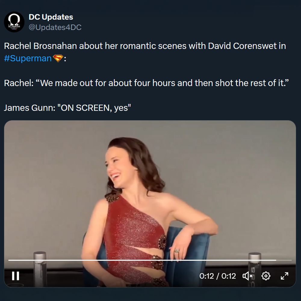Seek to the middle of the video progress bar
The width and height of the screenshot is (301, 301).
click(150, 260)
